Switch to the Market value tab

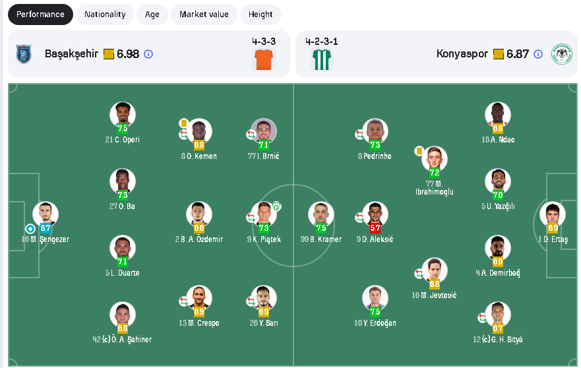tap(204, 15)
